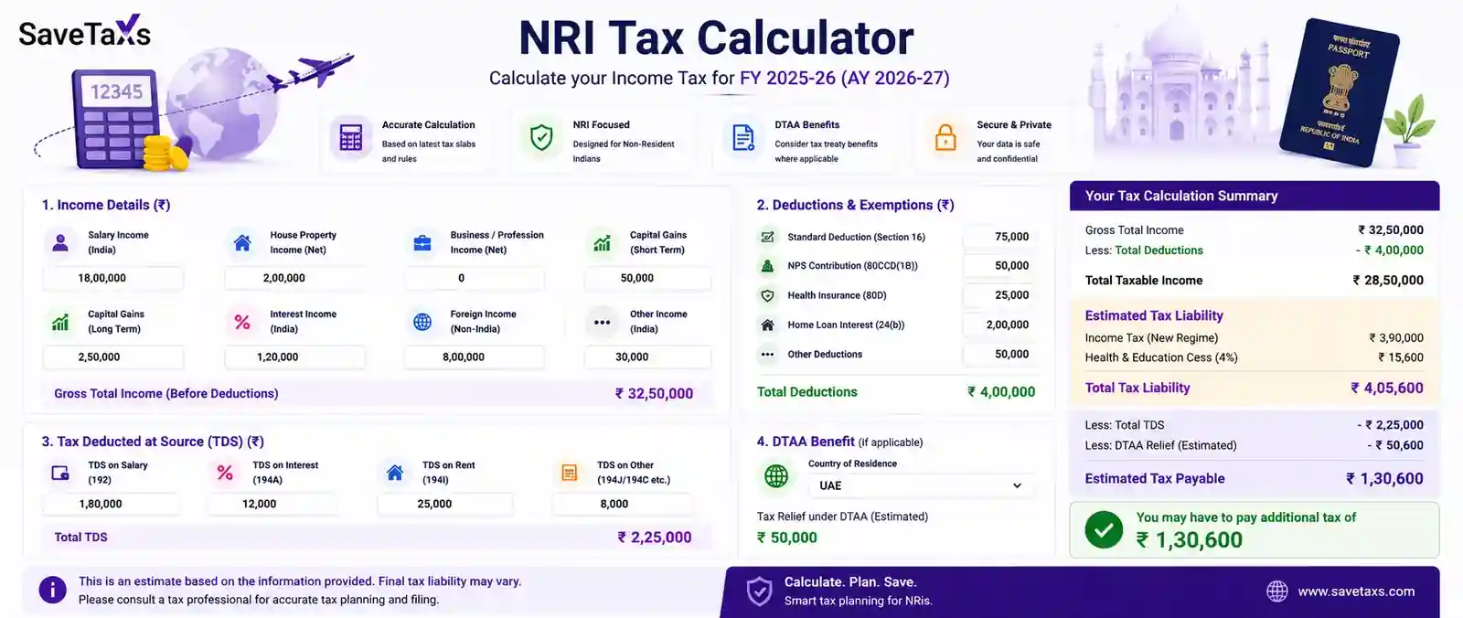1463x618 pixels.
Task: Click the green checkmark result icon
Action: (x=1104, y=529)
